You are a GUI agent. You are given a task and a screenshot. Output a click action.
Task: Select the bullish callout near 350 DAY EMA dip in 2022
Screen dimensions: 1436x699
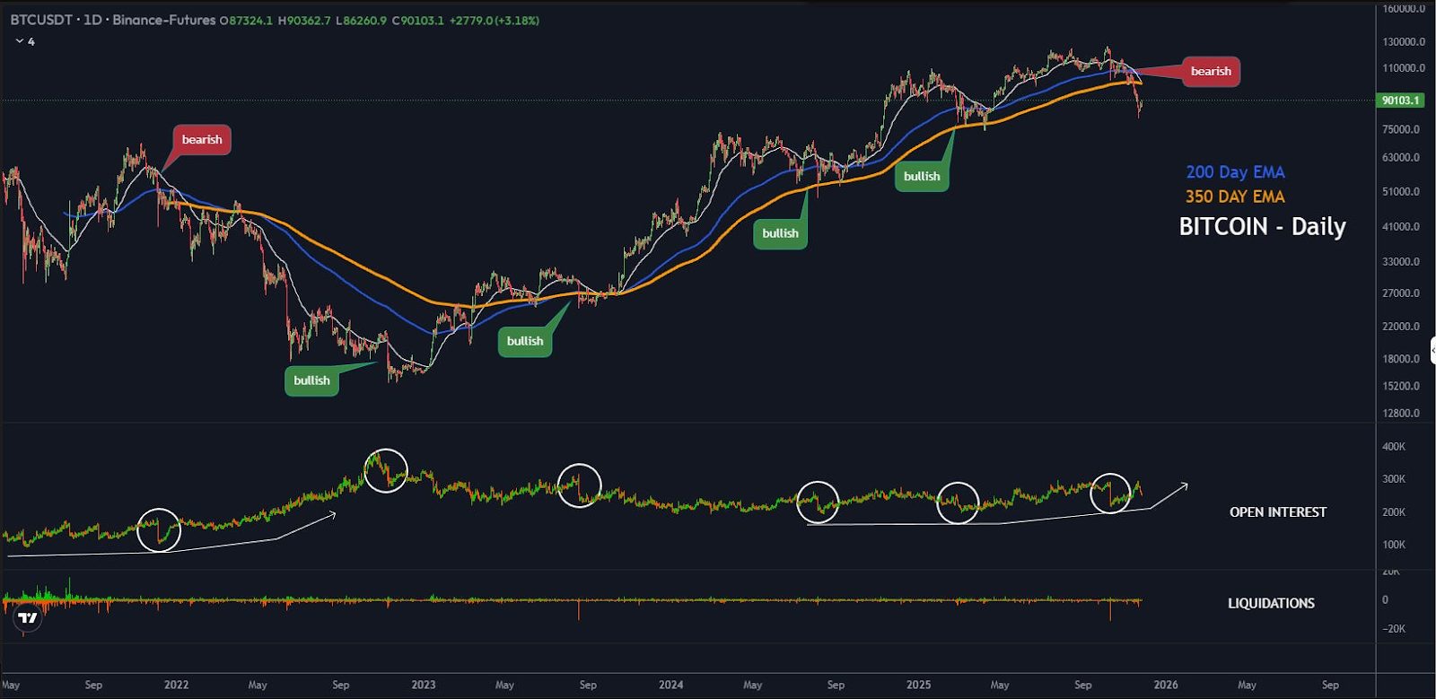[x=311, y=380]
